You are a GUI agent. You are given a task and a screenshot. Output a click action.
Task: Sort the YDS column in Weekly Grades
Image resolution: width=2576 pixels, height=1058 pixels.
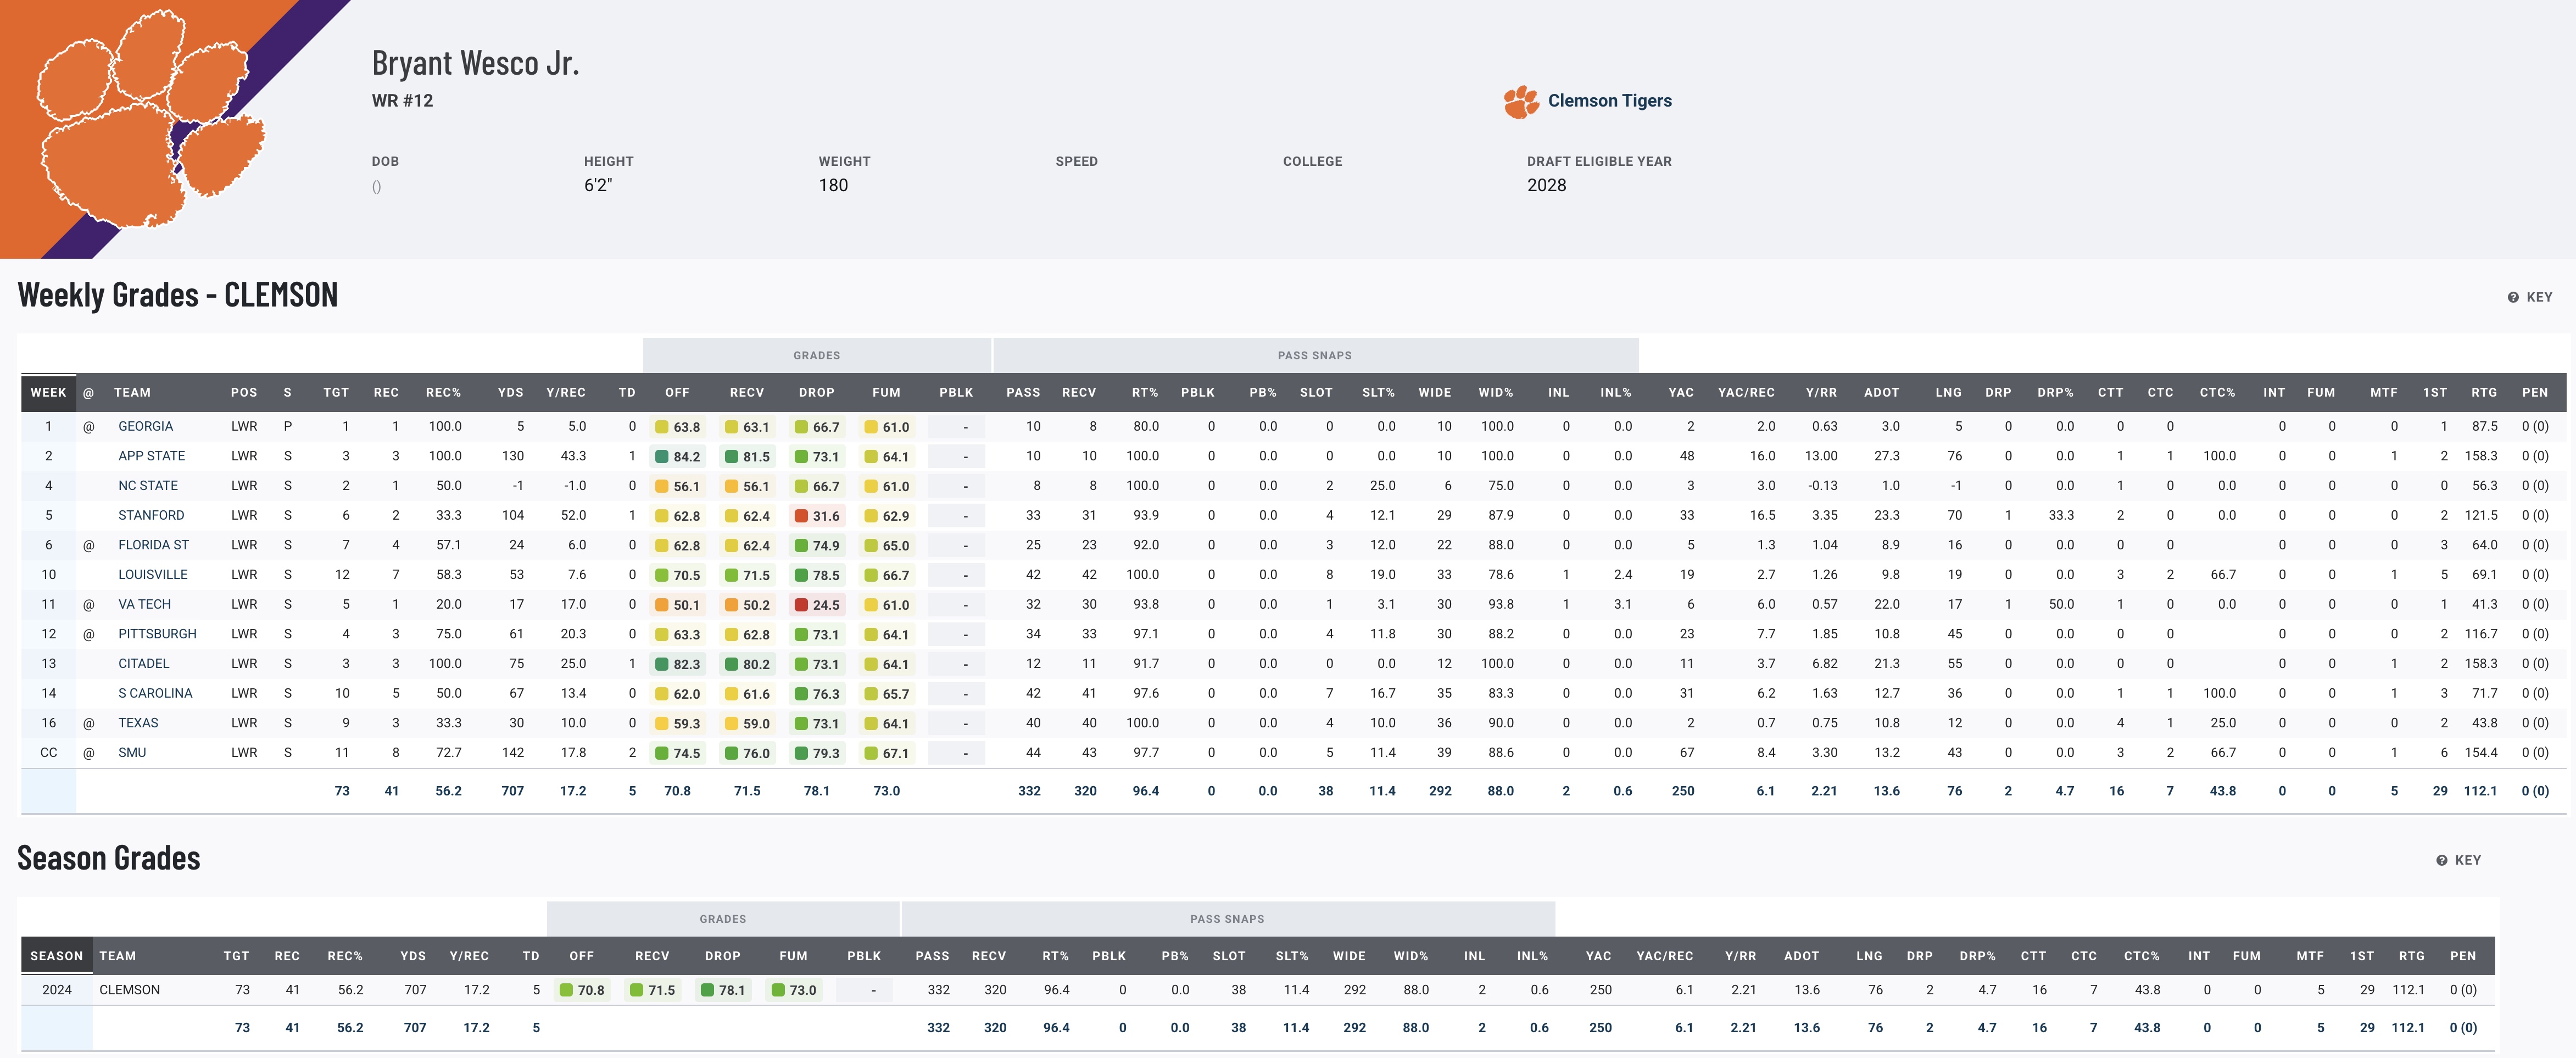(512, 392)
